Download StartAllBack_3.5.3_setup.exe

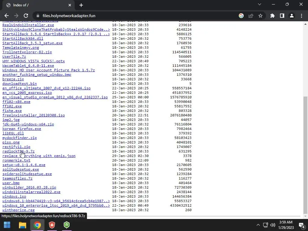point(32,43)
